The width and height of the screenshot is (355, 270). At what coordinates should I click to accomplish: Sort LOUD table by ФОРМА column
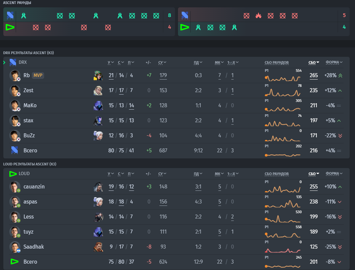point(334,173)
